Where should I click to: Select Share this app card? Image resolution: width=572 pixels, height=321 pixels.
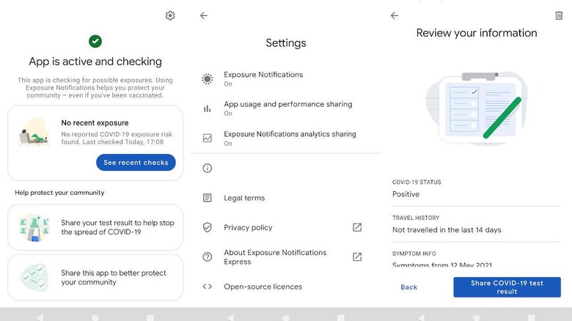(x=95, y=277)
